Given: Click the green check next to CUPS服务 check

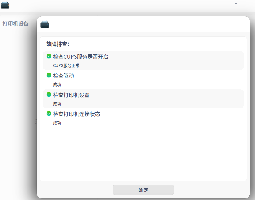Looking at the screenshot, I should tap(49, 56).
